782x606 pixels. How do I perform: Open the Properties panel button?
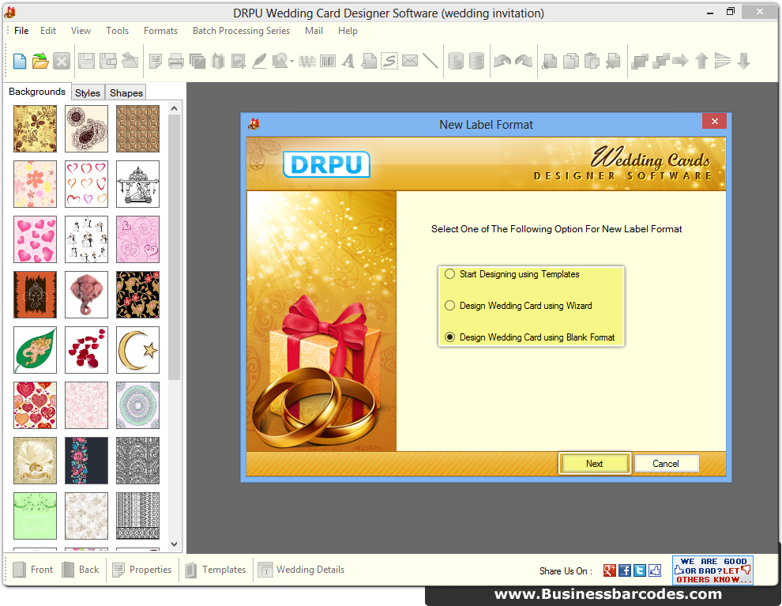click(x=142, y=570)
